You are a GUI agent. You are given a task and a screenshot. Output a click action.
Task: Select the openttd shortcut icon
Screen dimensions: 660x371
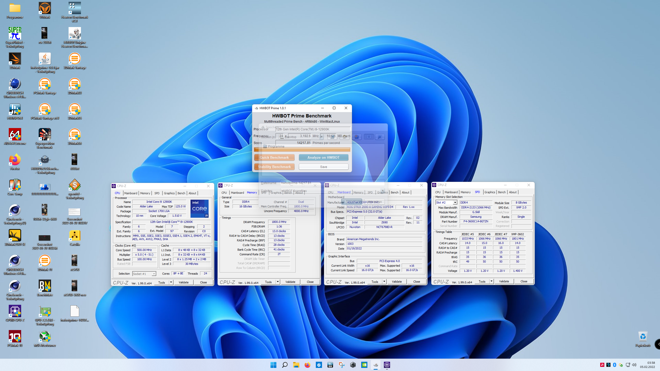[75, 189]
